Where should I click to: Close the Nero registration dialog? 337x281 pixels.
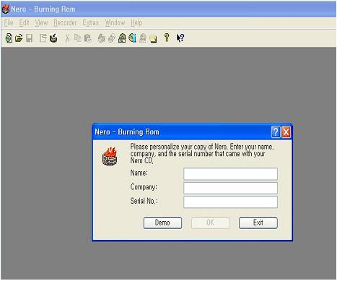286,132
